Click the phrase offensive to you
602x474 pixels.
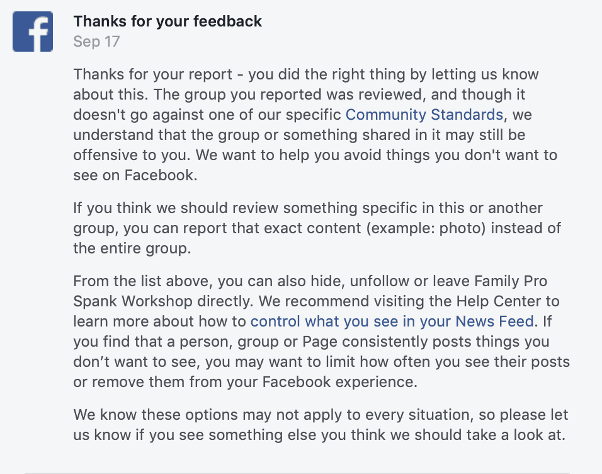click(132, 155)
